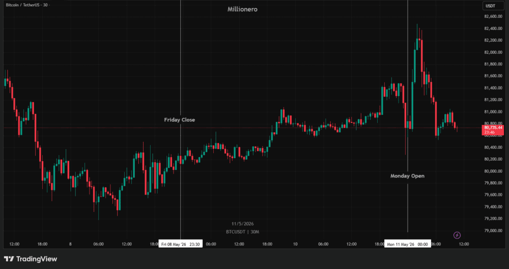The height and width of the screenshot is (269, 509).
Task: Open the USDT currency selector
Action: click(490, 6)
